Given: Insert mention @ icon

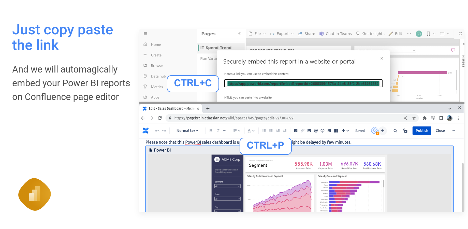Looking at the screenshot, I should (x=316, y=131).
